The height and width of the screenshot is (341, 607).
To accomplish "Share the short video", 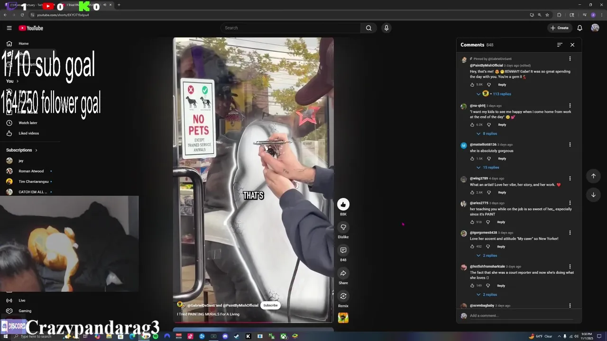I will tap(343, 273).
